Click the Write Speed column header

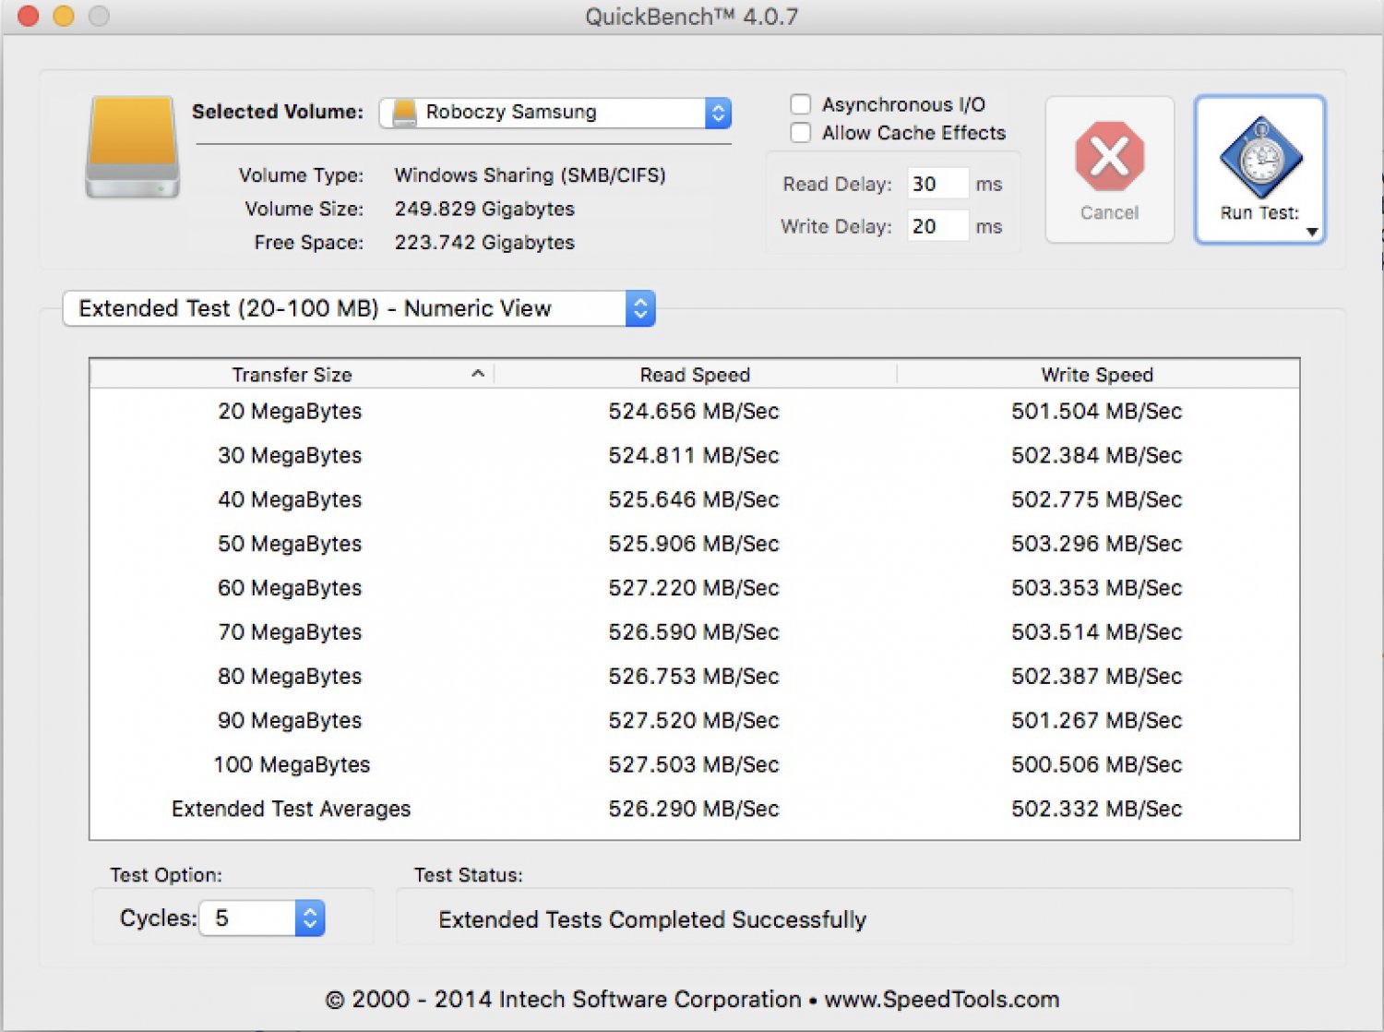point(1097,374)
